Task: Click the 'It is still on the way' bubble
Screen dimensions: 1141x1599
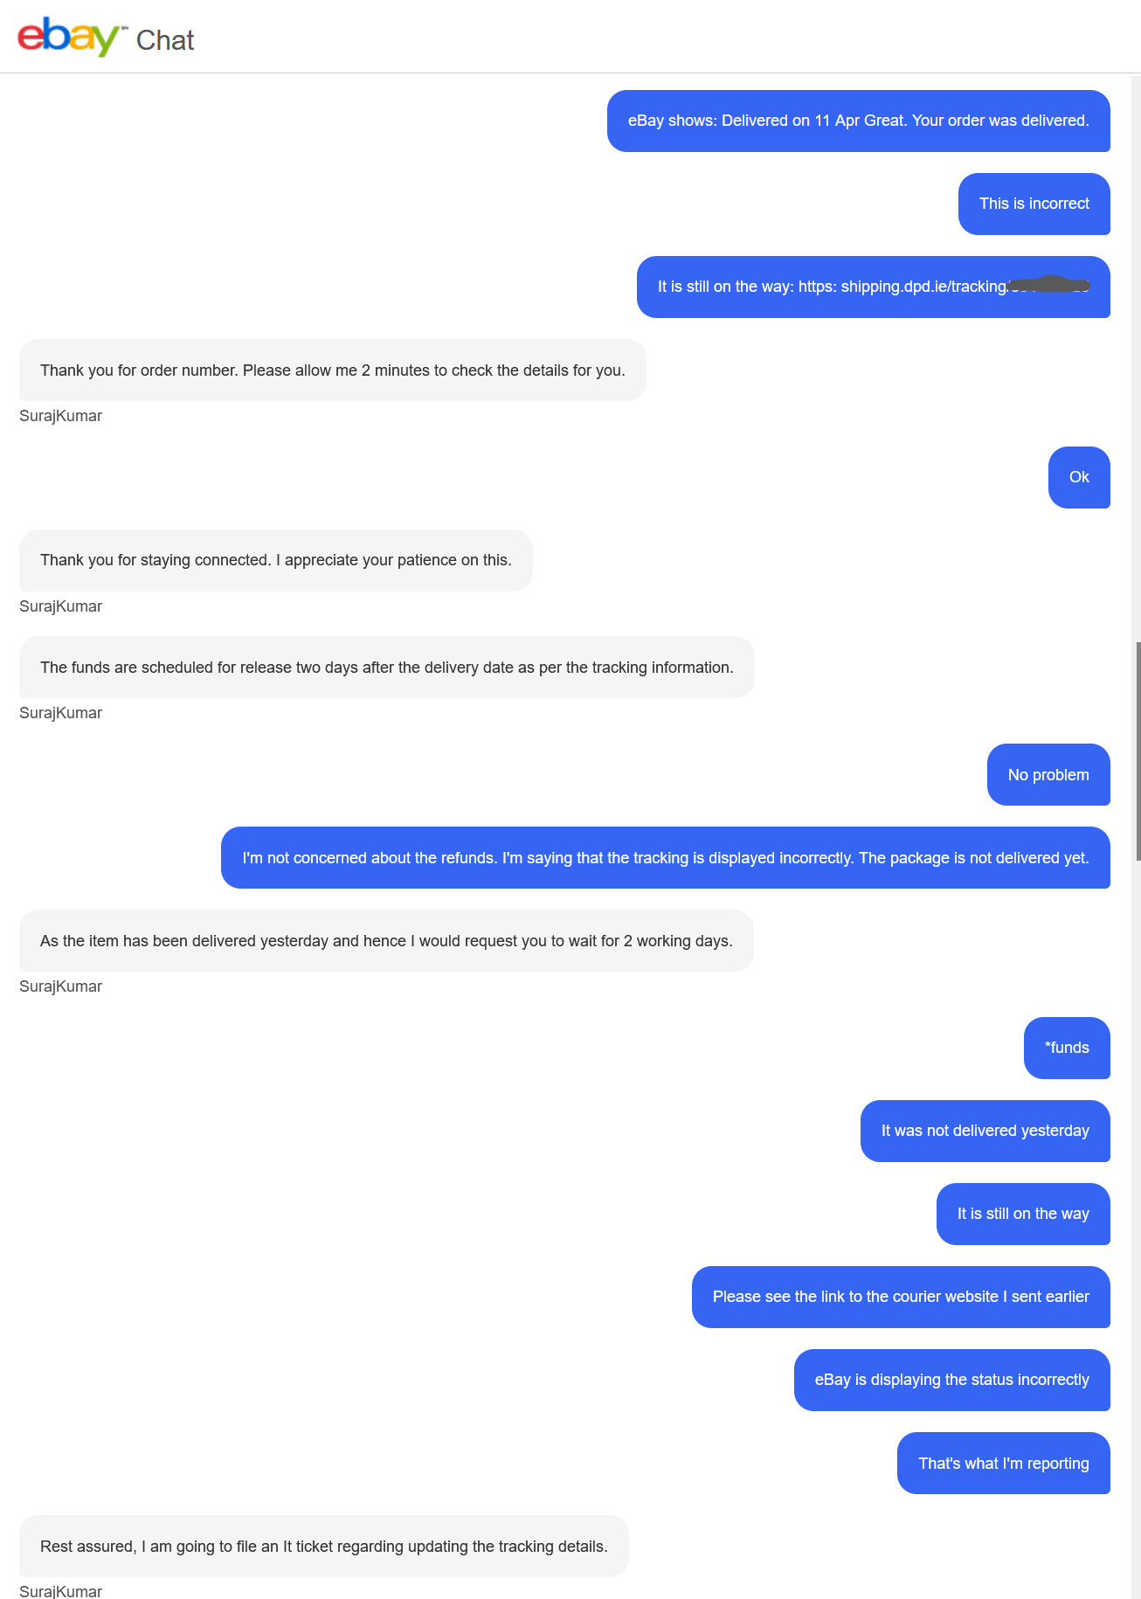Action: tap(1023, 1214)
